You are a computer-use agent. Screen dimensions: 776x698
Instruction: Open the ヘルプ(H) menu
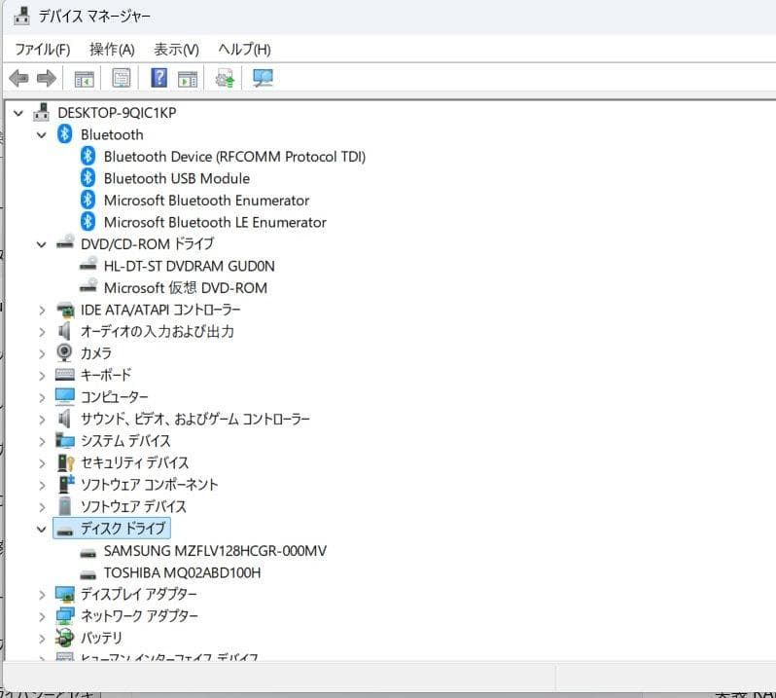click(244, 49)
